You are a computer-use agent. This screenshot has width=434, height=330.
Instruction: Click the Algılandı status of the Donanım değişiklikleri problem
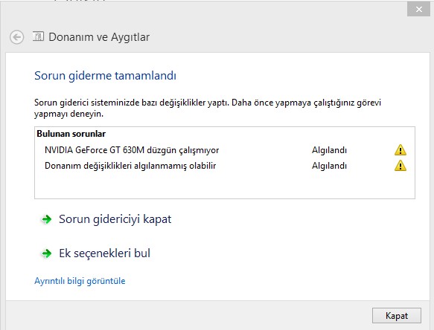329,166
